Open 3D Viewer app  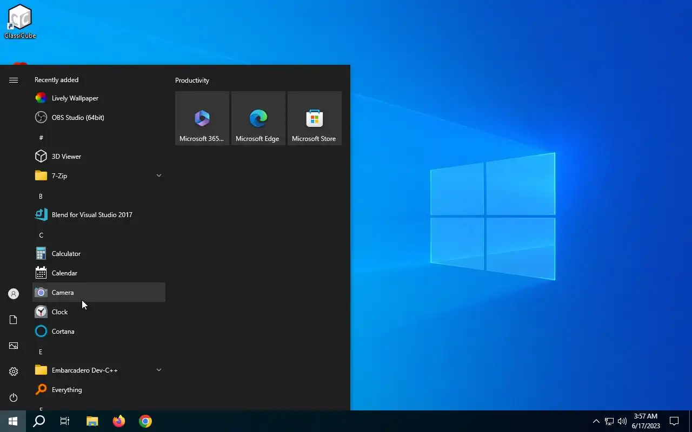99,157
